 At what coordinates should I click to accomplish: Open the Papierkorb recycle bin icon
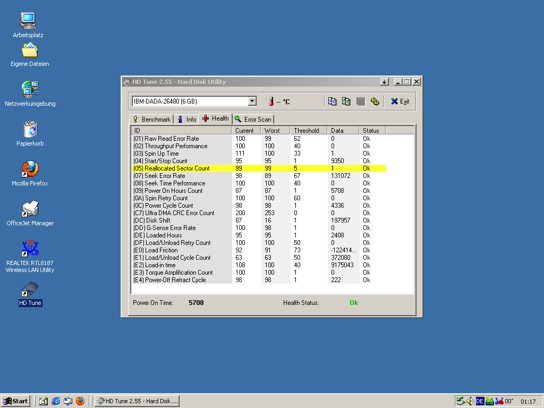[x=30, y=133]
